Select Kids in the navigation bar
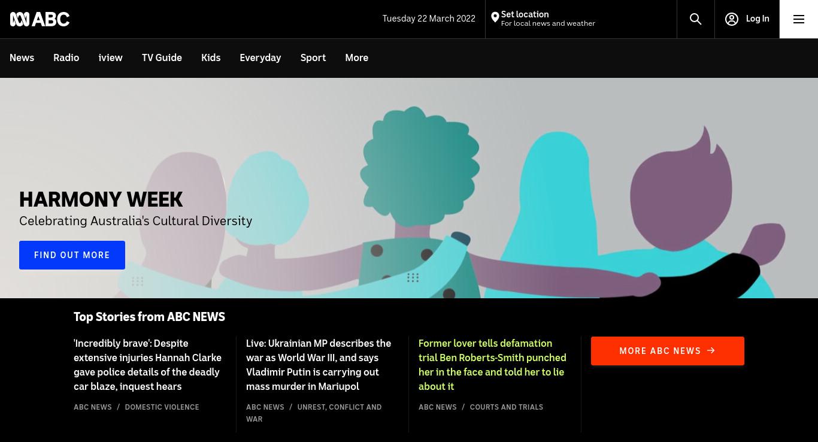Image resolution: width=818 pixels, height=442 pixels. pyautogui.click(x=211, y=58)
